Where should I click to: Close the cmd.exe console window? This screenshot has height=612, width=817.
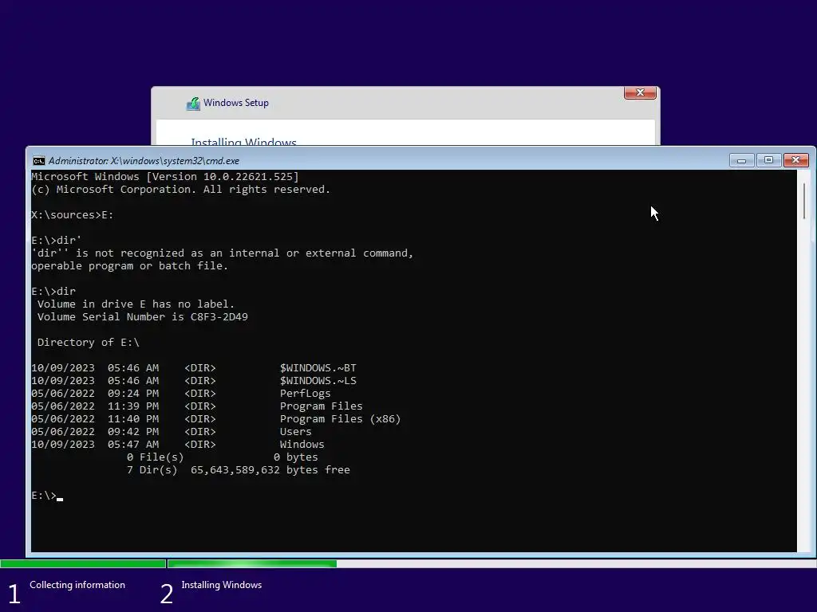[x=795, y=160]
